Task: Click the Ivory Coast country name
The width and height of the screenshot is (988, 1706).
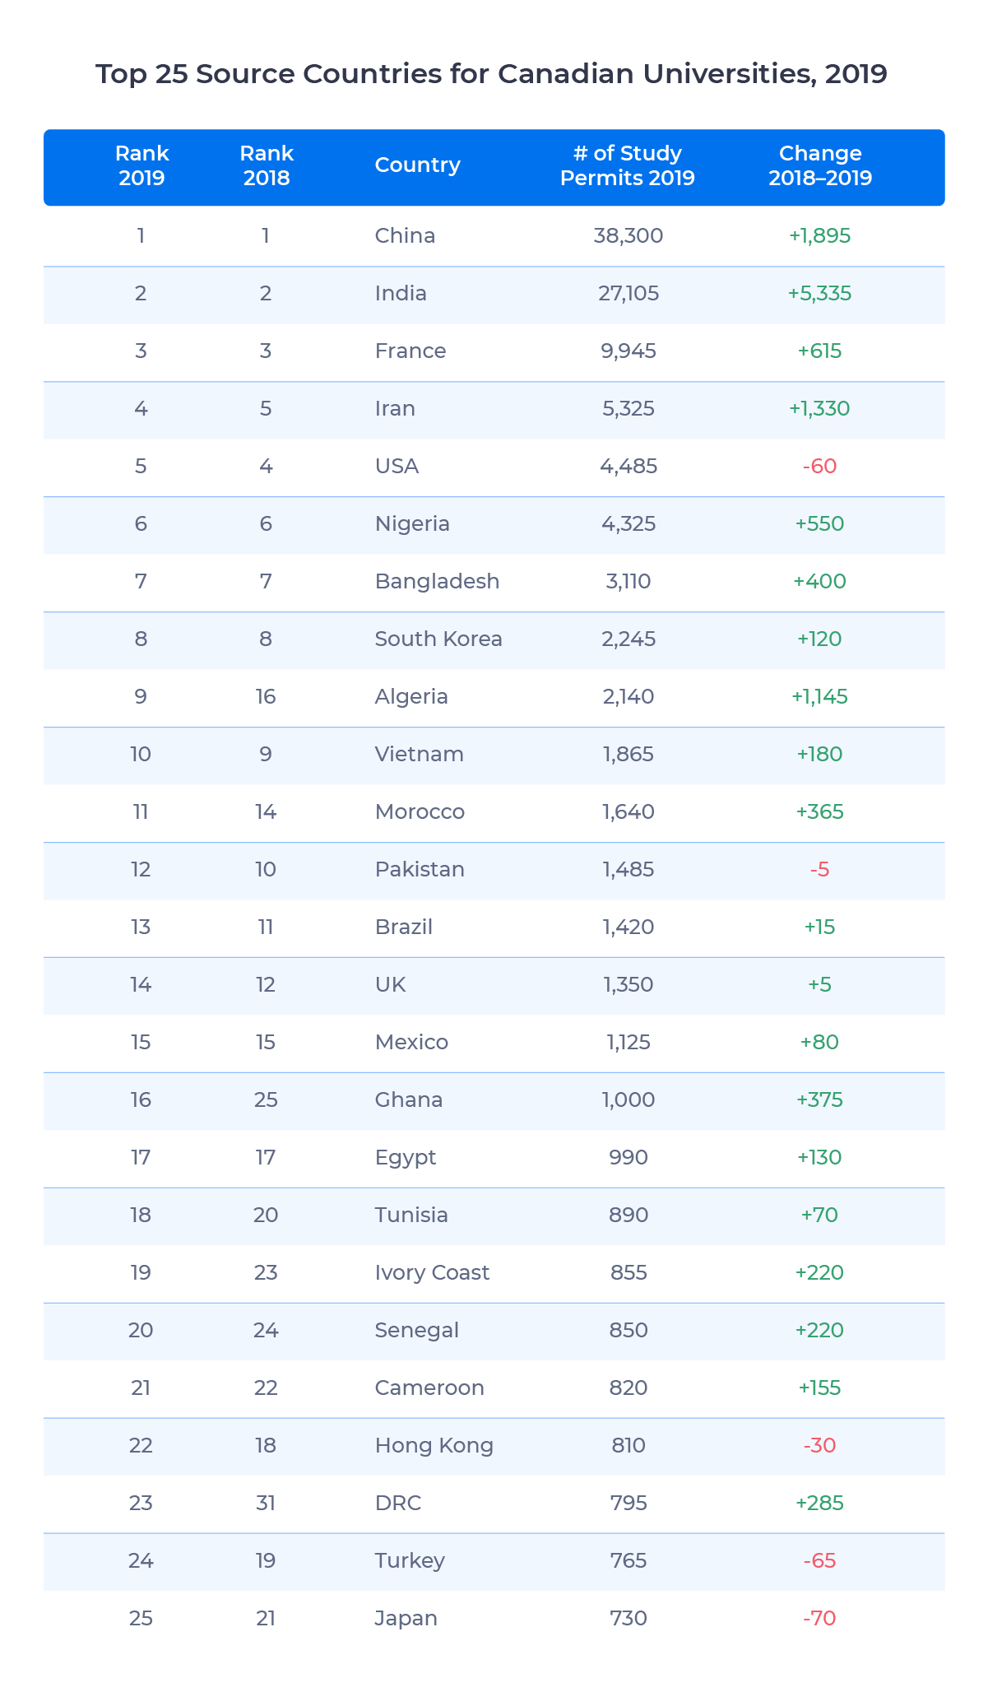Action: click(x=432, y=1272)
